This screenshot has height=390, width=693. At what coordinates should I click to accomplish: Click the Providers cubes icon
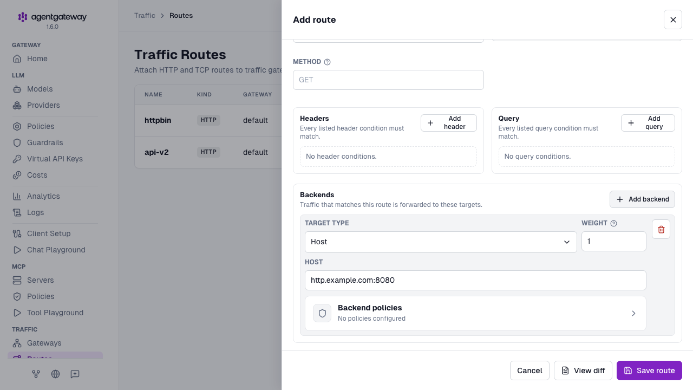click(x=17, y=105)
